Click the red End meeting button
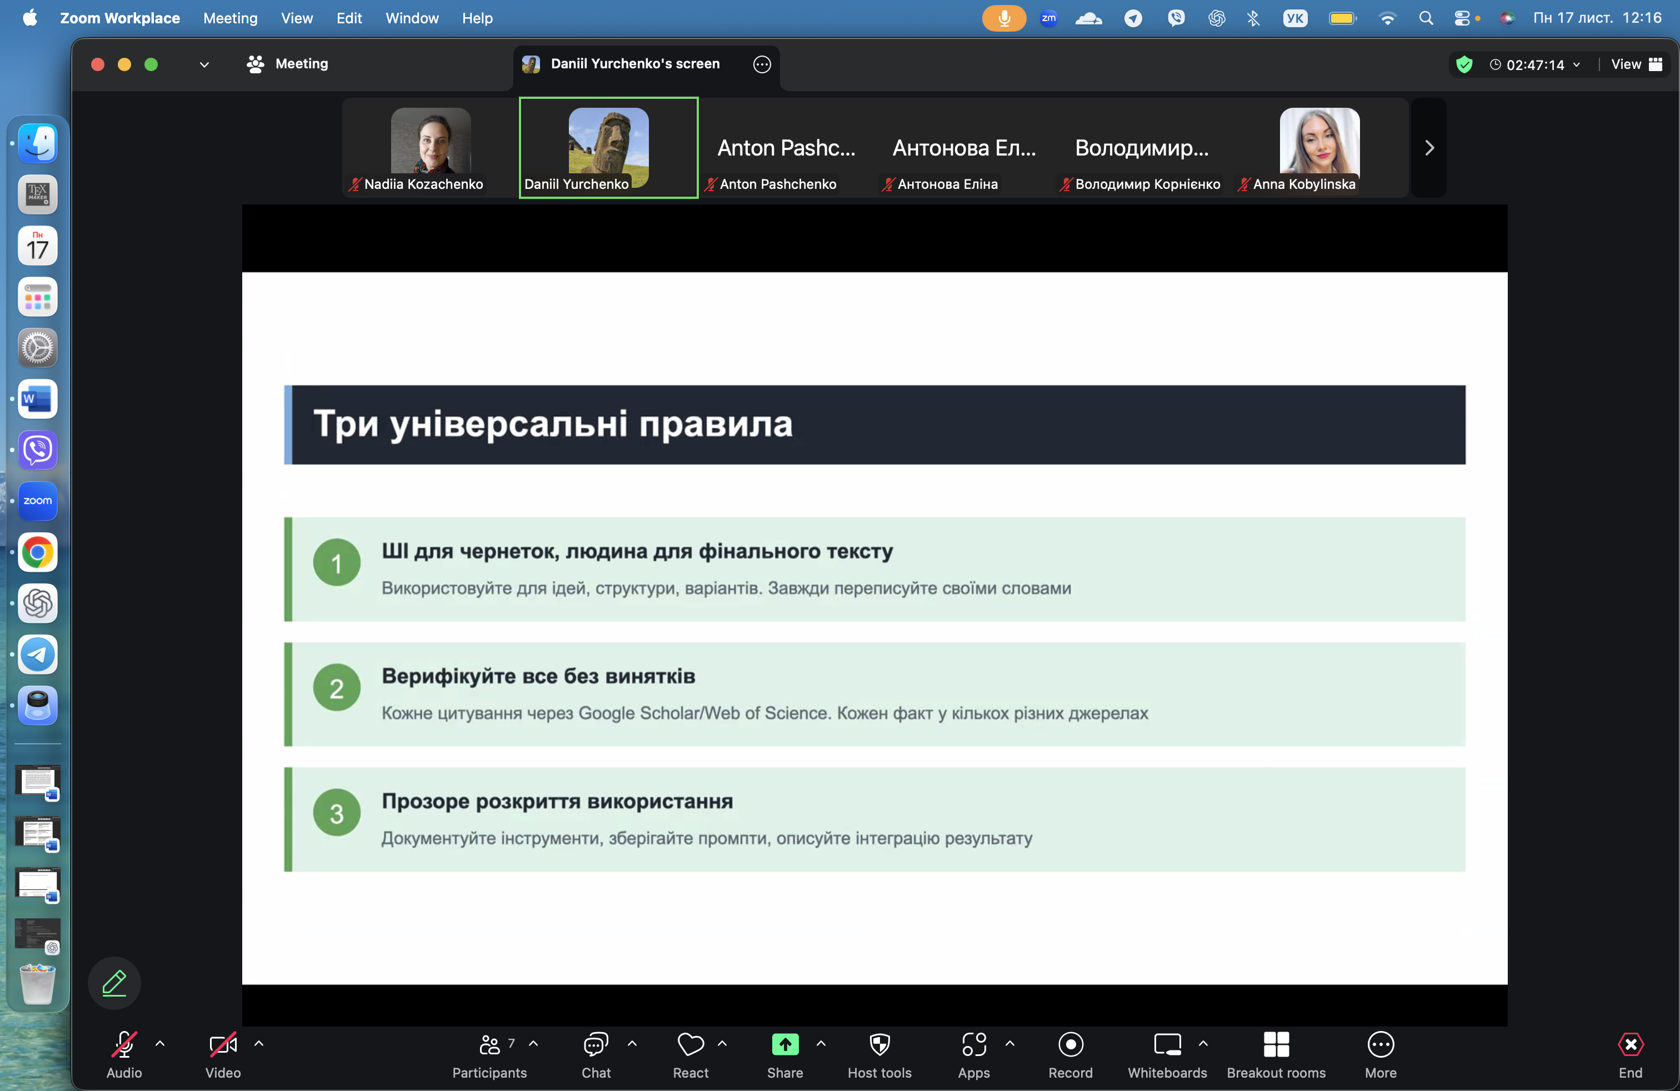 (1630, 1045)
